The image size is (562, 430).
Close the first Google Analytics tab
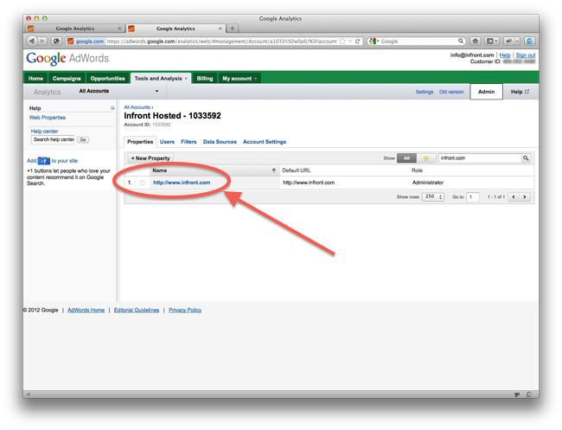[119, 29]
